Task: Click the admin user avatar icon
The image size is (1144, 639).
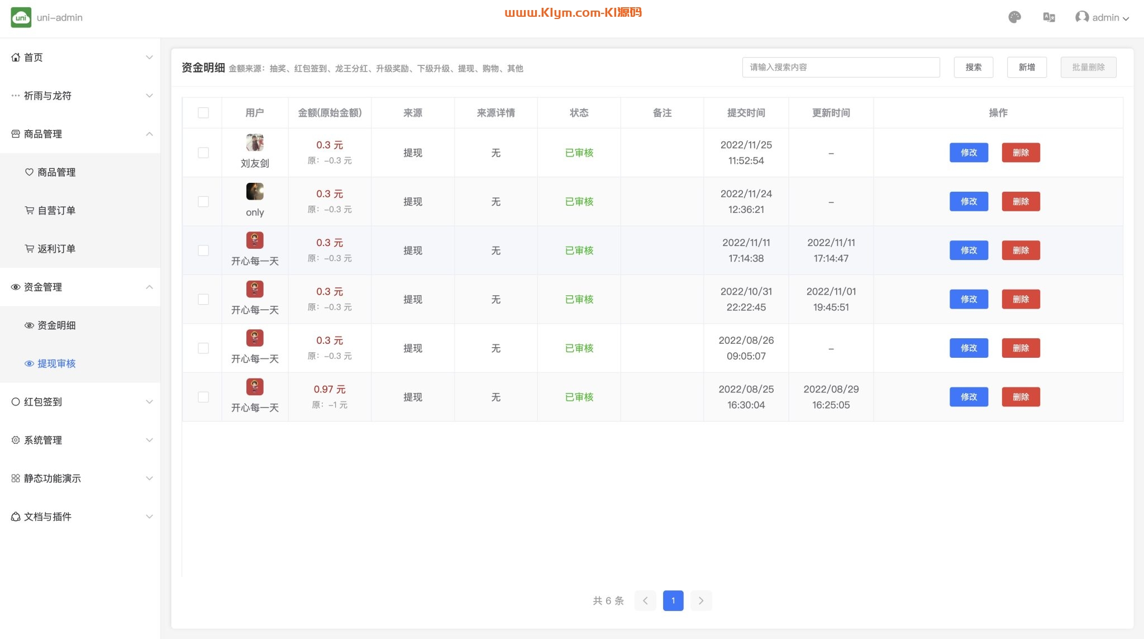Action: [1081, 17]
